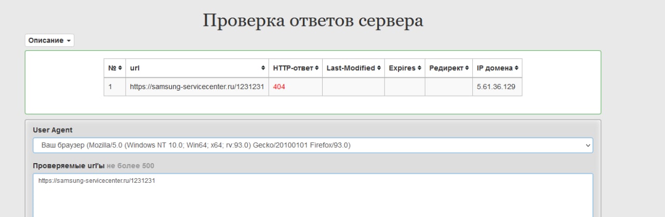The width and height of the screenshot is (665, 217).
Task: Click the URL cell in row 1
Action: (x=197, y=87)
